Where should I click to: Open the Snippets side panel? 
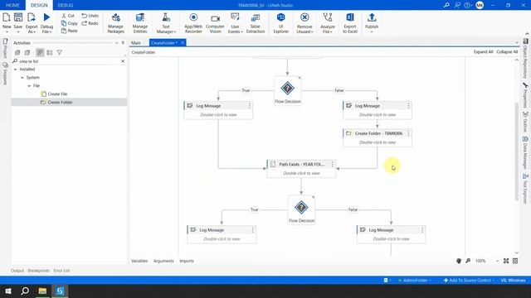coord(5,74)
